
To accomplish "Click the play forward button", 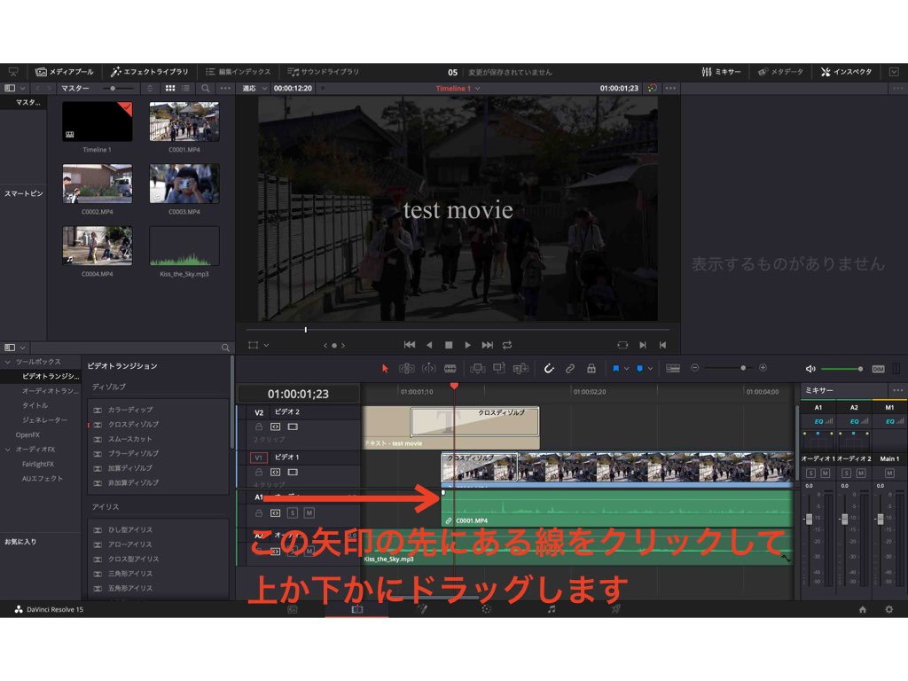I will [468, 345].
